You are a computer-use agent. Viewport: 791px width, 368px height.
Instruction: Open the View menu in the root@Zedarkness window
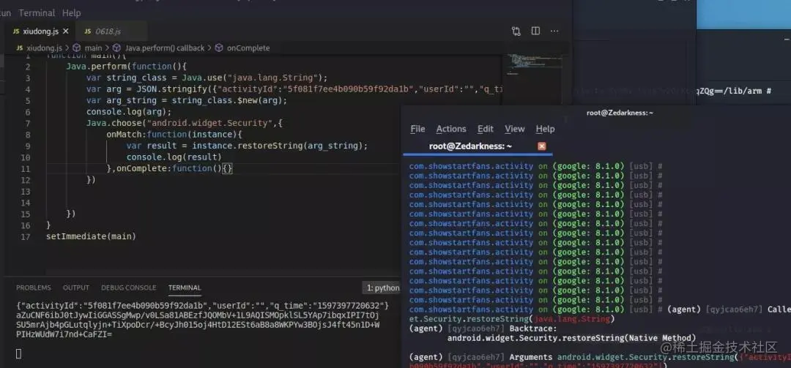coord(515,129)
